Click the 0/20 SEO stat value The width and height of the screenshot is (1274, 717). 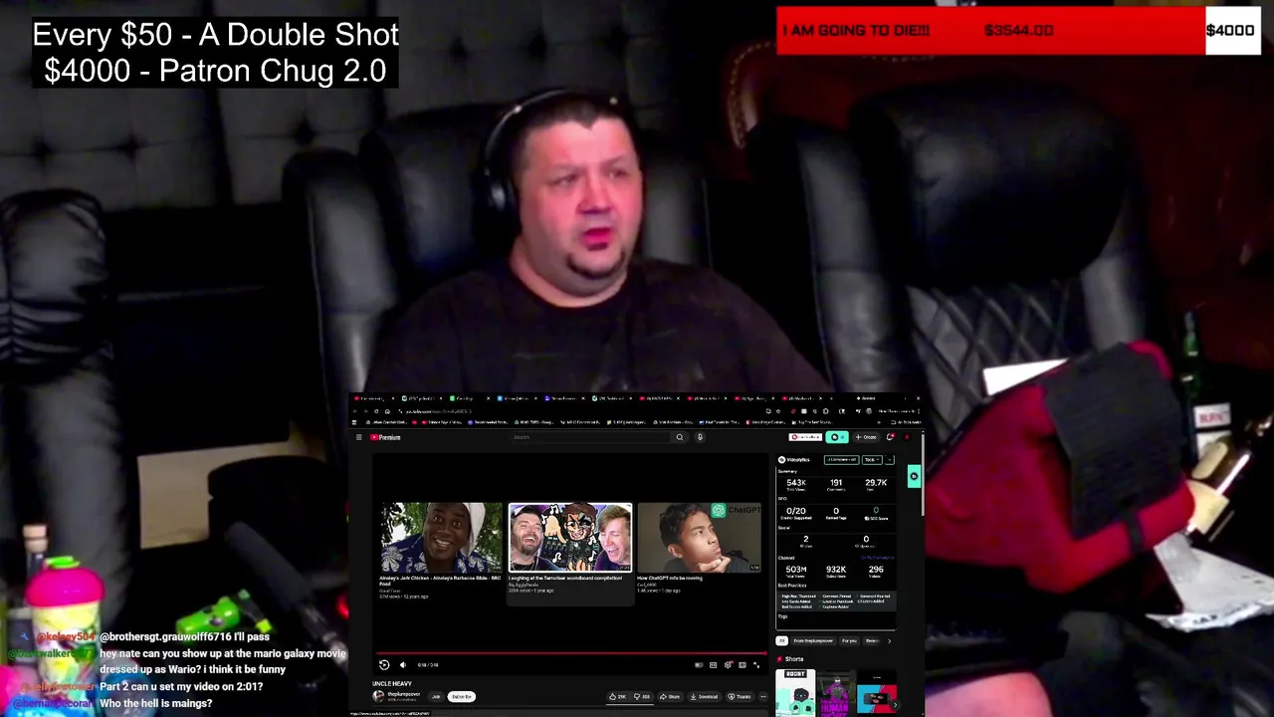pyautogui.click(x=796, y=511)
